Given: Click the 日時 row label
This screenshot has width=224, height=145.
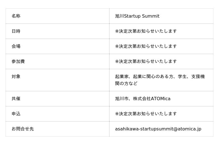Looking at the screenshot, I should (16, 31).
